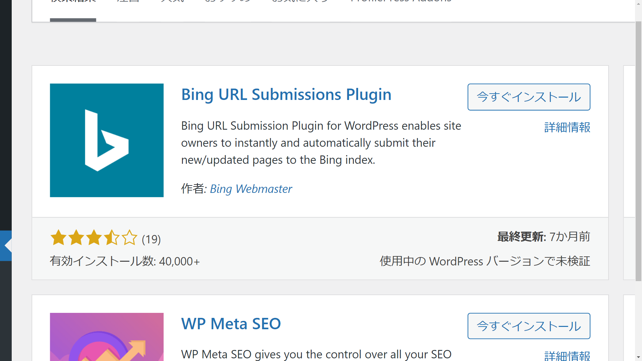Open the Bing URL Submissions Plugin title link
The width and height of the screenshot is (642, 361).
(286, 95)
